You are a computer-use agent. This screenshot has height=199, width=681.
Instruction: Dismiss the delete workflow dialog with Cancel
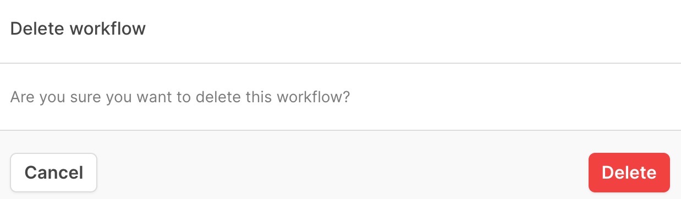point(54,173)
